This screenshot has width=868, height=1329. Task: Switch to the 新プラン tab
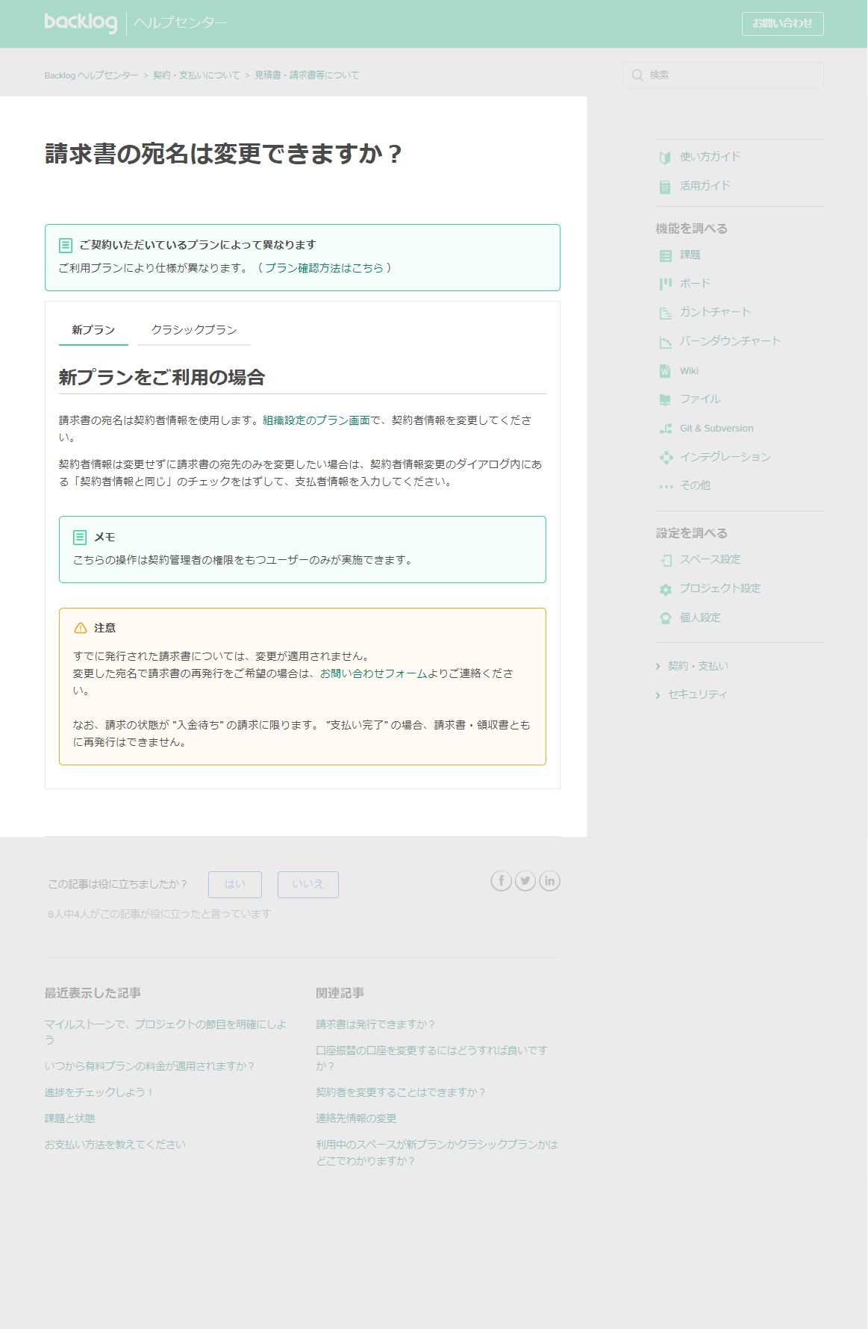click(x=93, y=330)
